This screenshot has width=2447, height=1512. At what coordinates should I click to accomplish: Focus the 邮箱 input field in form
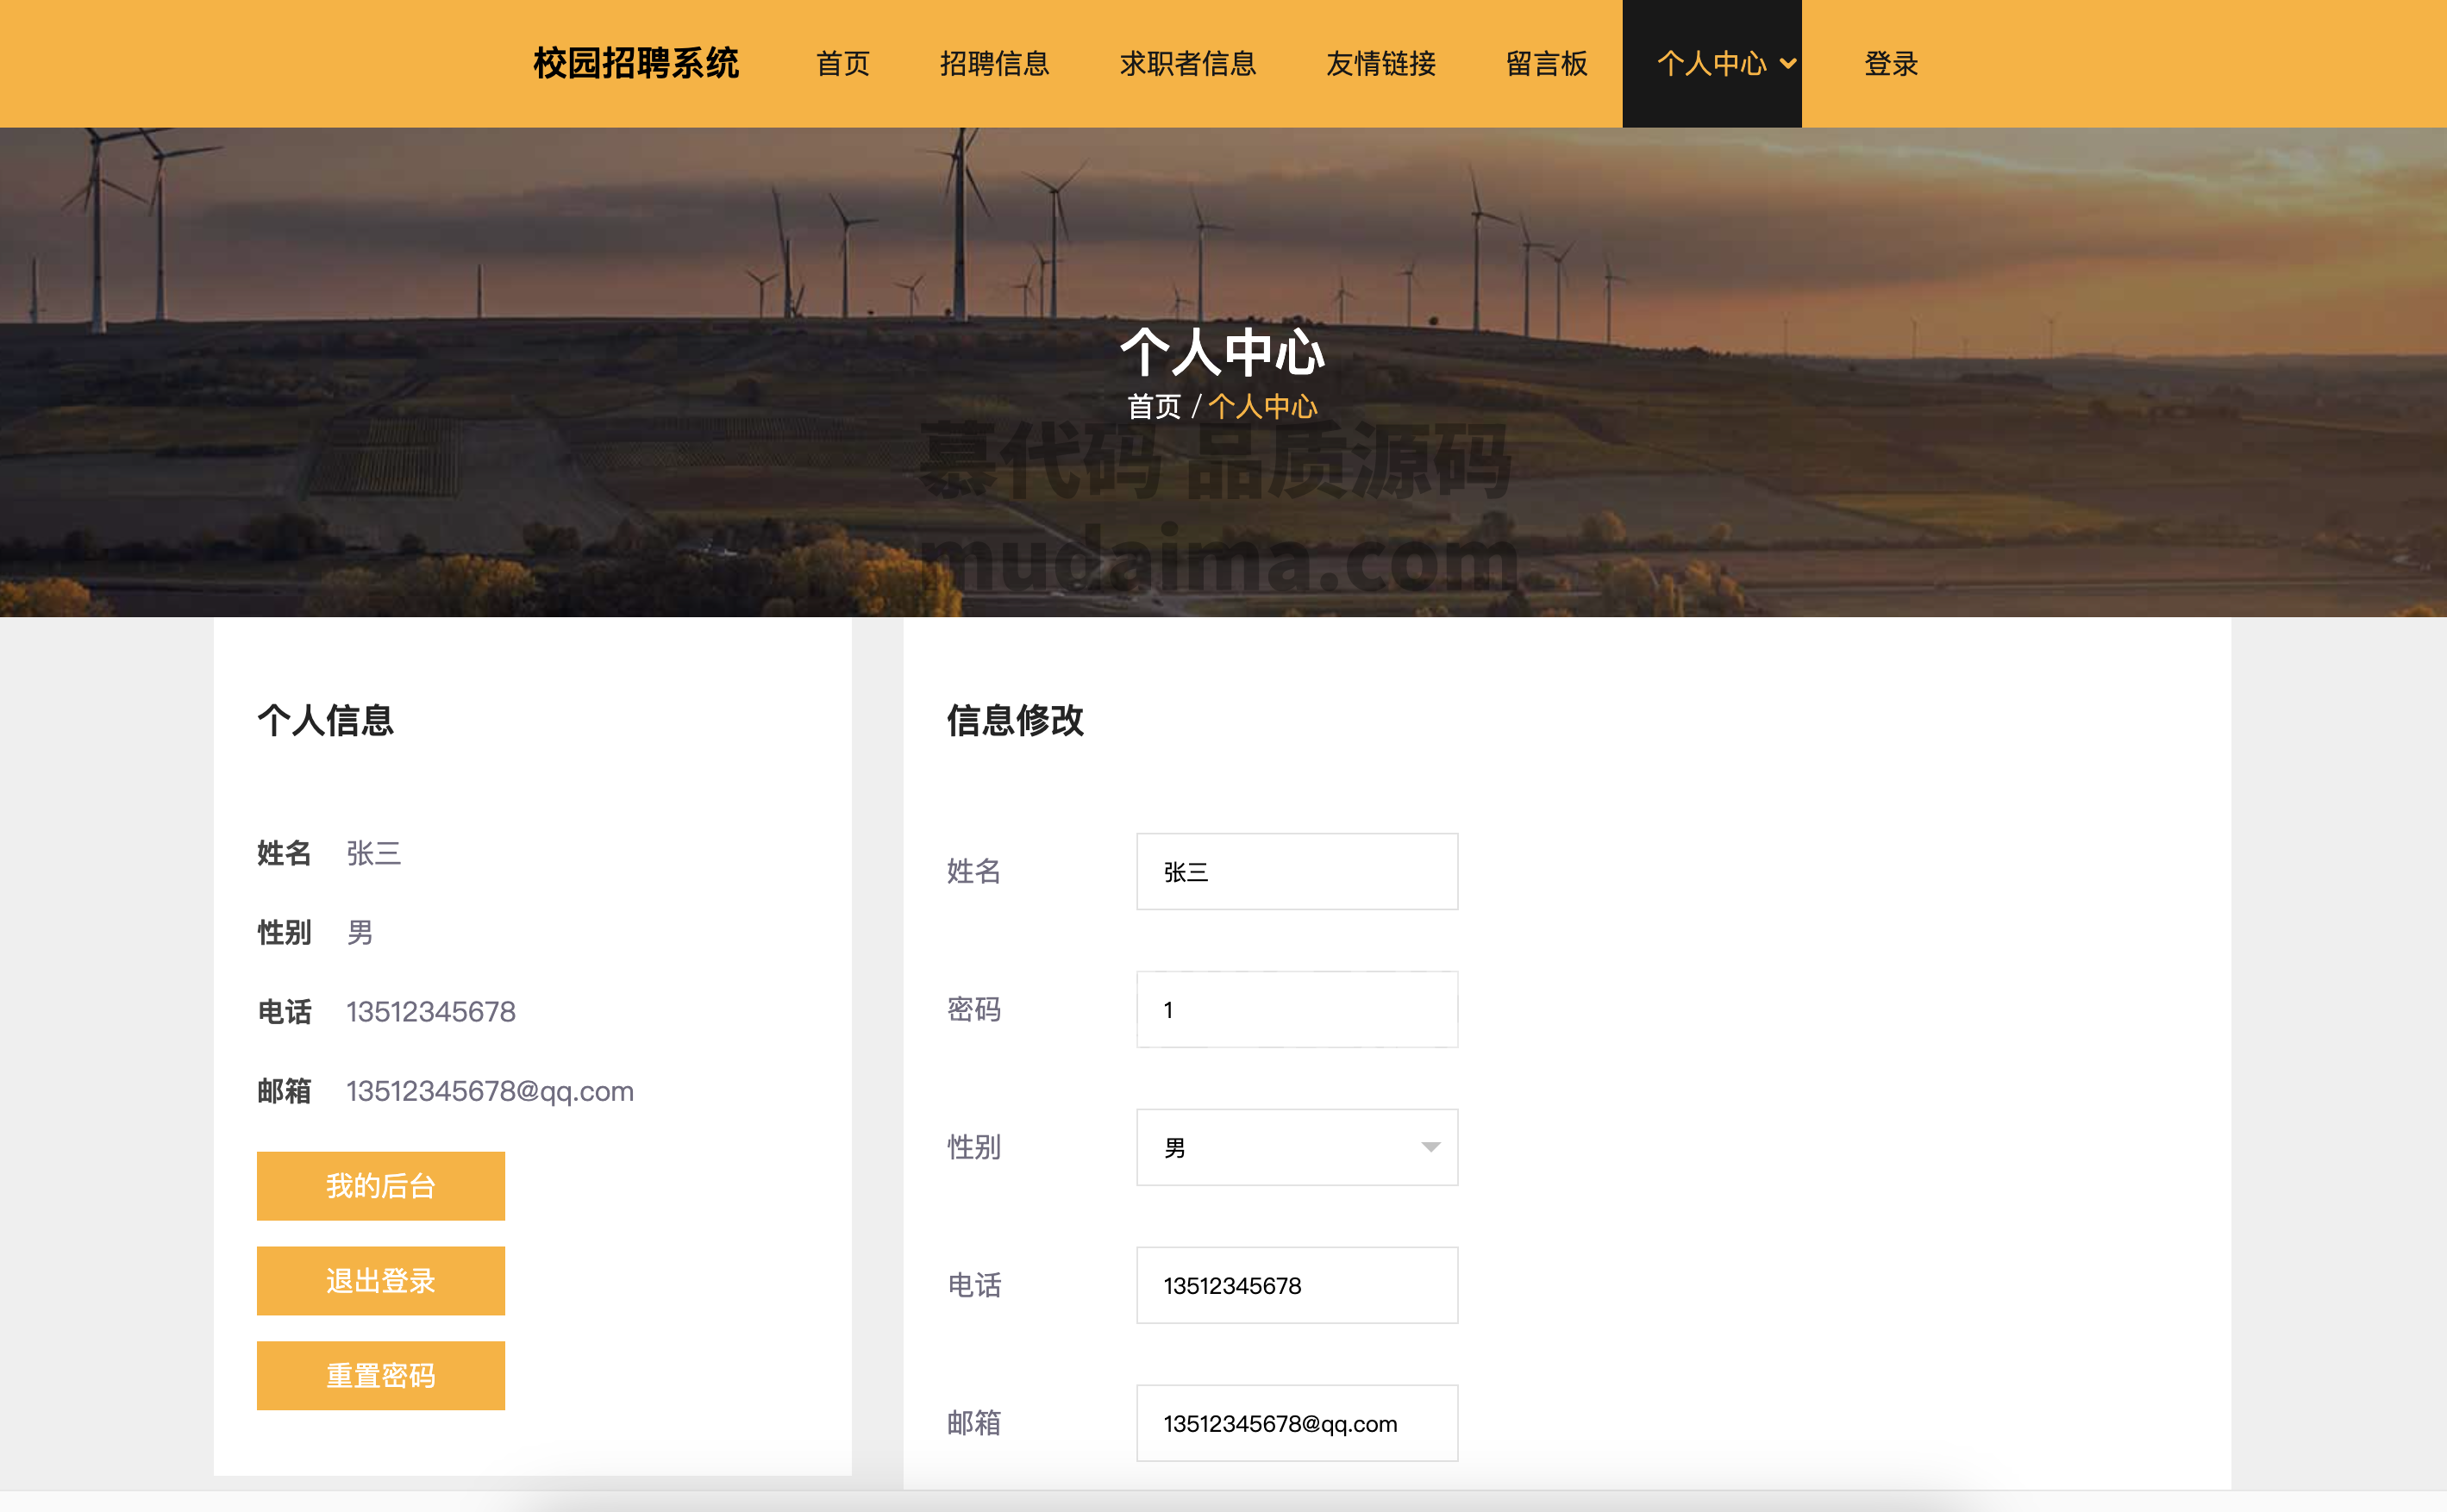1297,1424
